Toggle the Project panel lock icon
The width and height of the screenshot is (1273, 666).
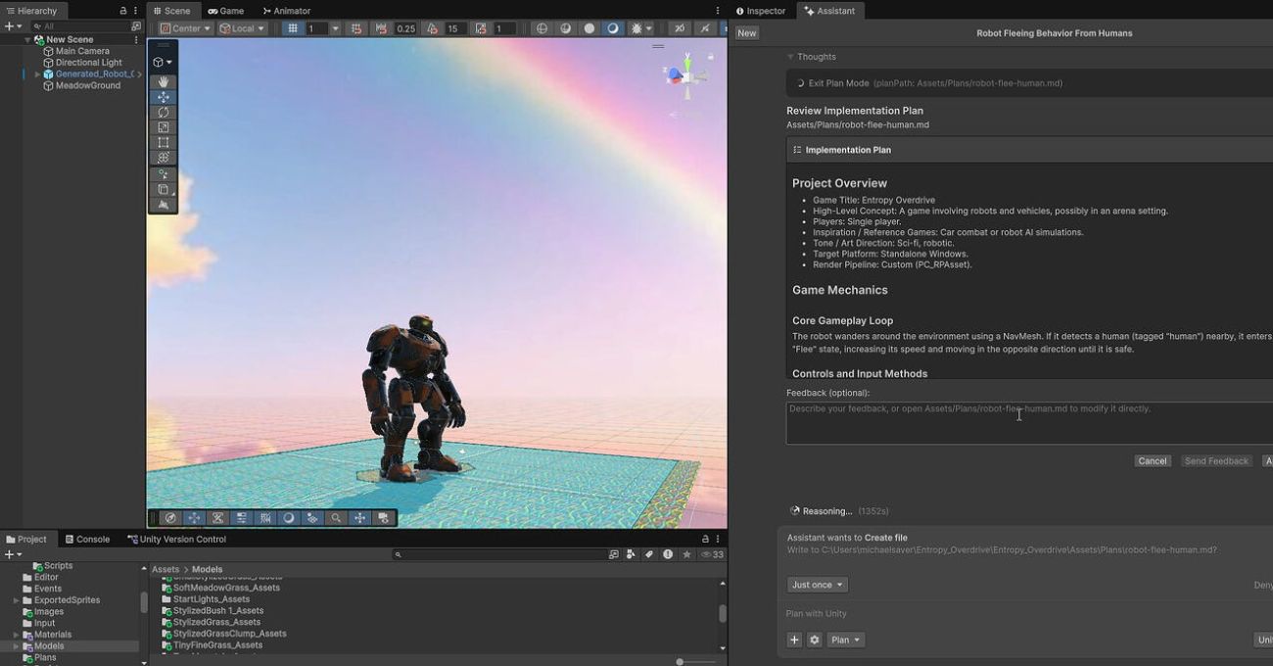[x=705, y=539]
